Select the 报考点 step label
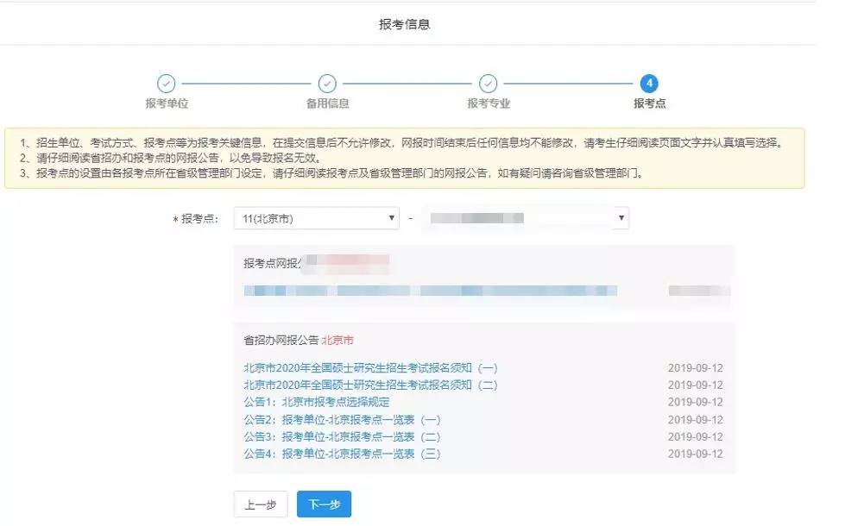Screen dimensions: 864x526 tap(649, 104)
